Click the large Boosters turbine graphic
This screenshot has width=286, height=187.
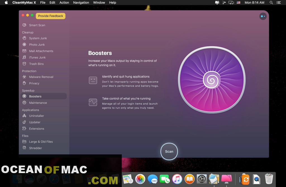click(x=212, y=80)
